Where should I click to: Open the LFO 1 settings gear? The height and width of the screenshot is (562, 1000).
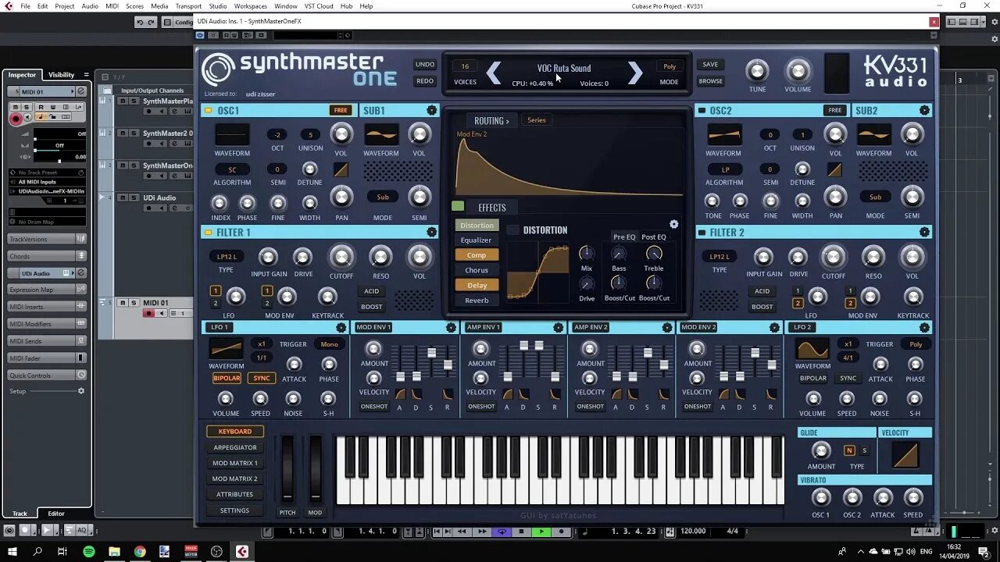pos(341,327)
